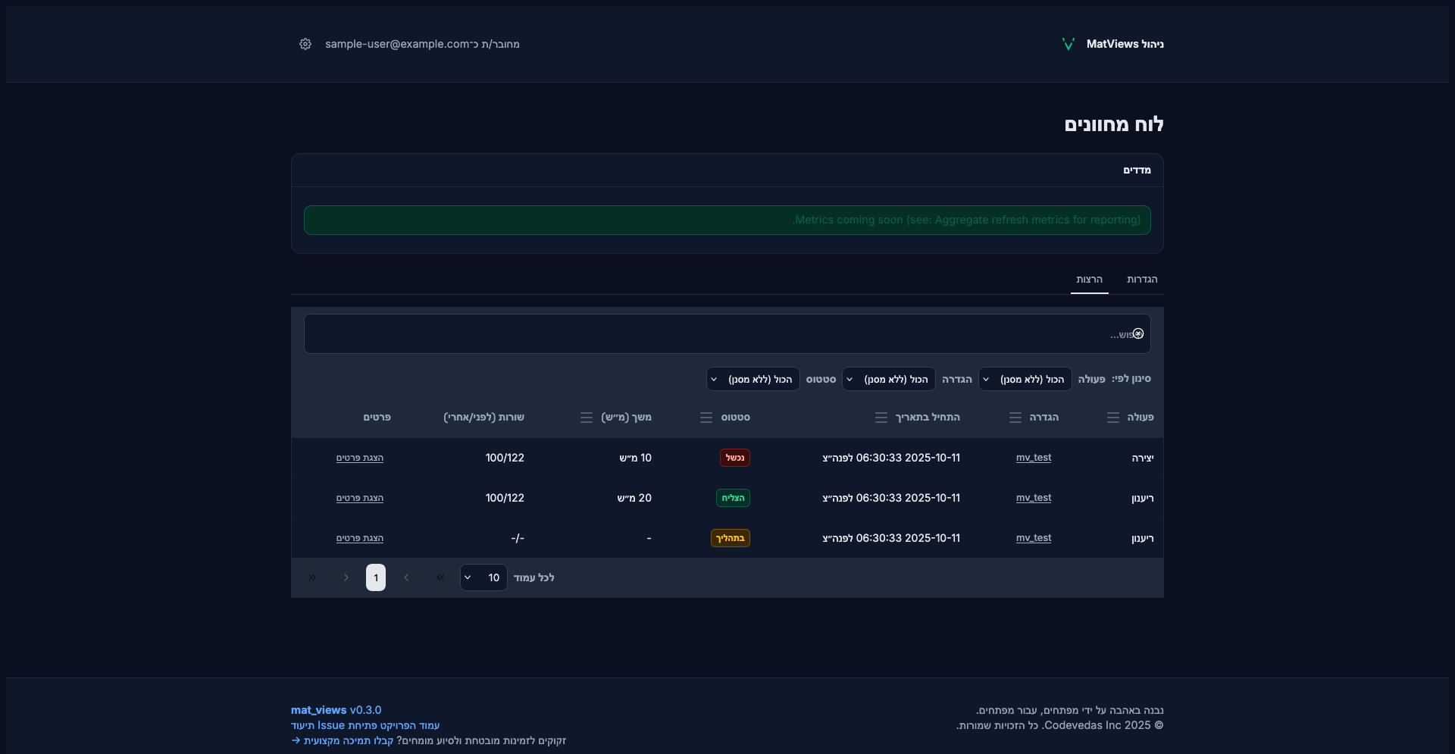Expand the הגדרה filter dropdown
Image resolution: width=1455 pixels, height=754 pixels.
(x=888, y=379)
